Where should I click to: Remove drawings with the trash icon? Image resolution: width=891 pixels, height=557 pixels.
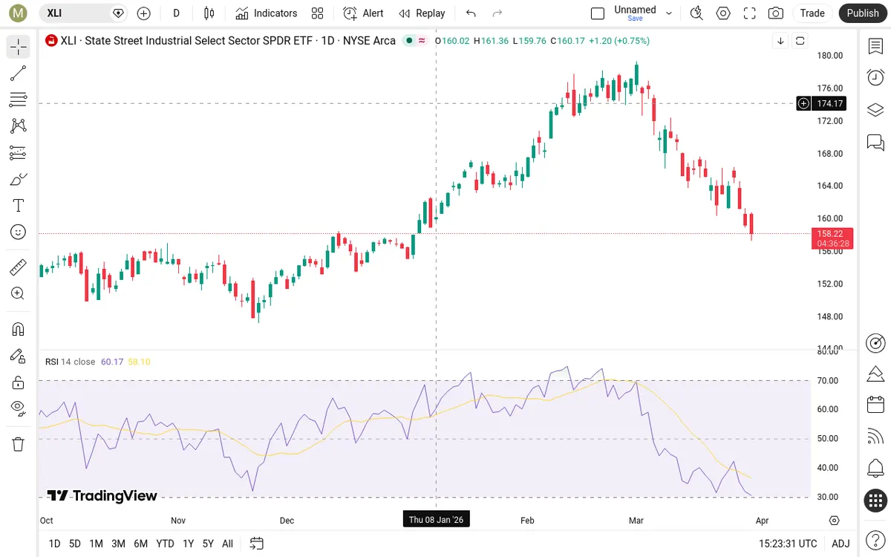pyautogui.click(x=19, y=444)
